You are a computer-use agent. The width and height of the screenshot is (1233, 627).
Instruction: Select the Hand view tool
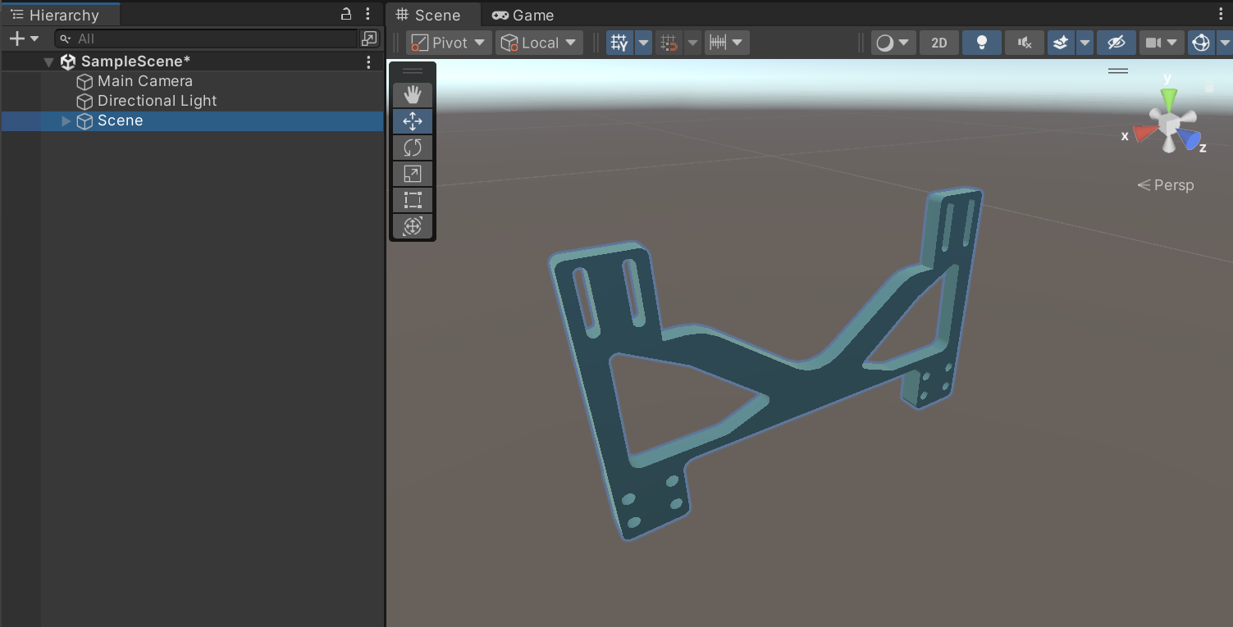coord(413,95)
